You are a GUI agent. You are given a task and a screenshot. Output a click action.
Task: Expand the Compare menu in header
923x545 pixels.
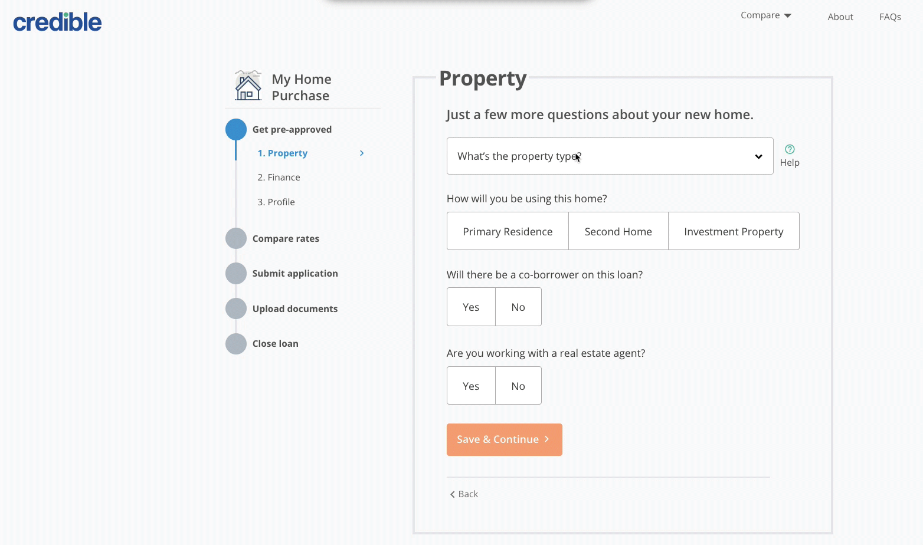765,15
